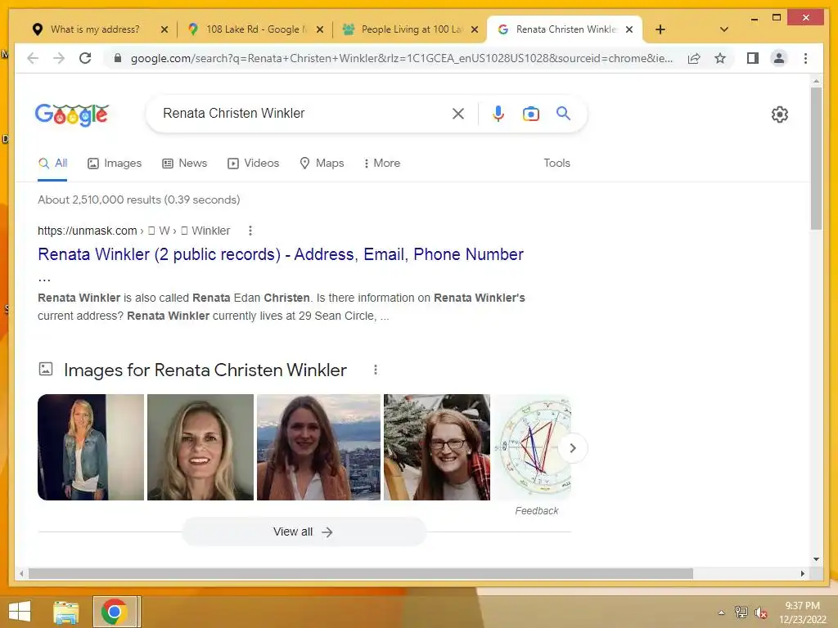Image resolution: width=838 pixels, height=628 pixels.
Task: Open the Images section three-dot options
Action: (x=376, y=370)
